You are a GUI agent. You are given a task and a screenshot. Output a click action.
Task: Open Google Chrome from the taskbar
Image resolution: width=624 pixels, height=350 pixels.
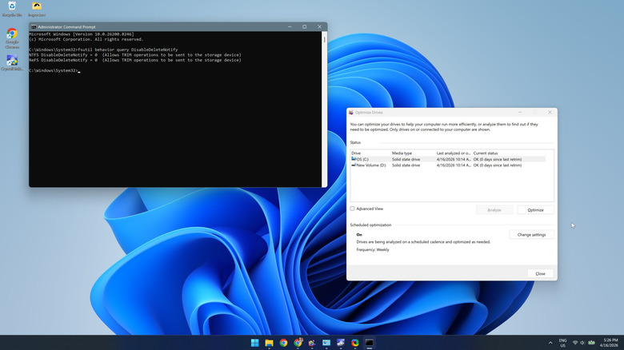coord(283,343)
